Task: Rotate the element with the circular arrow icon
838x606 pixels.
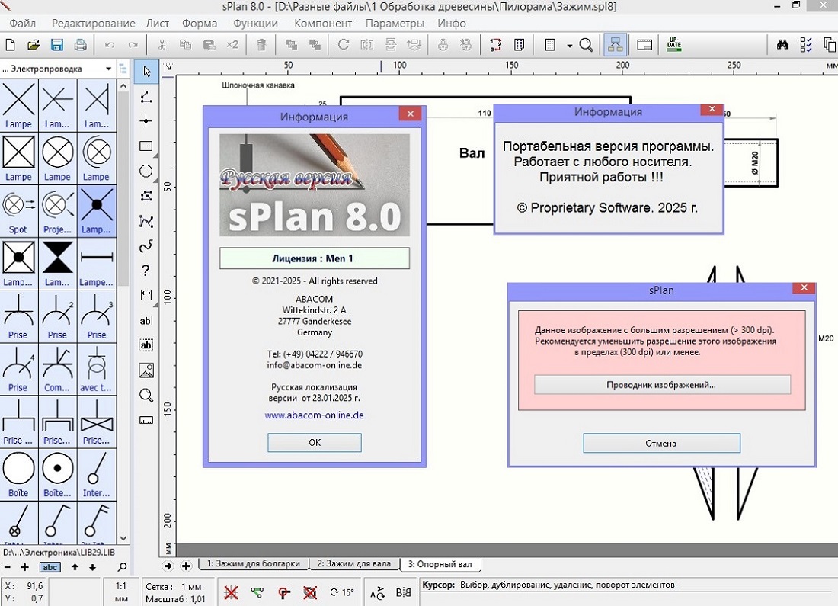Action: click(x=344, y=45)
